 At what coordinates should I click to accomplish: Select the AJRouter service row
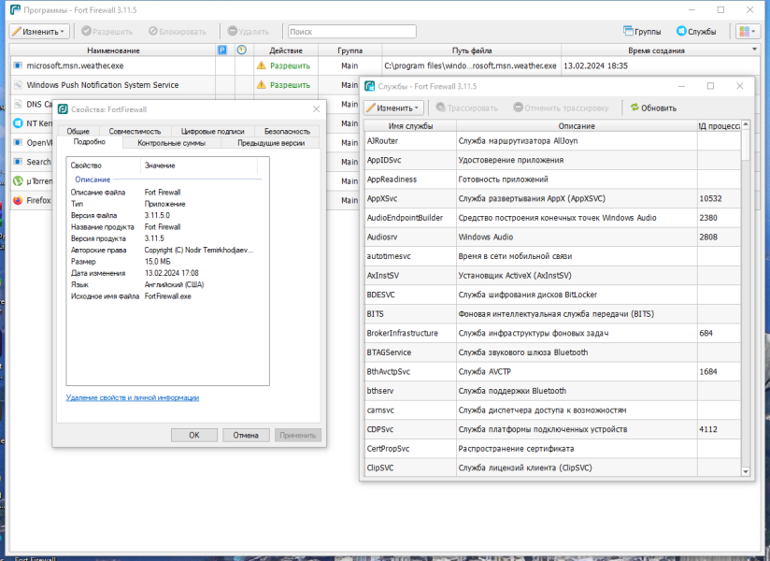point(552,141)
